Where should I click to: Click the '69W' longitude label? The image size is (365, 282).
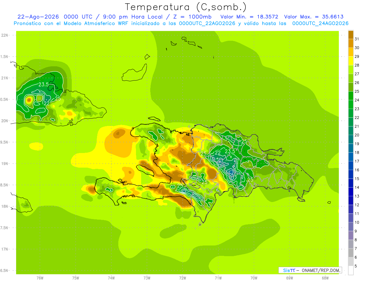coord(290,278)
